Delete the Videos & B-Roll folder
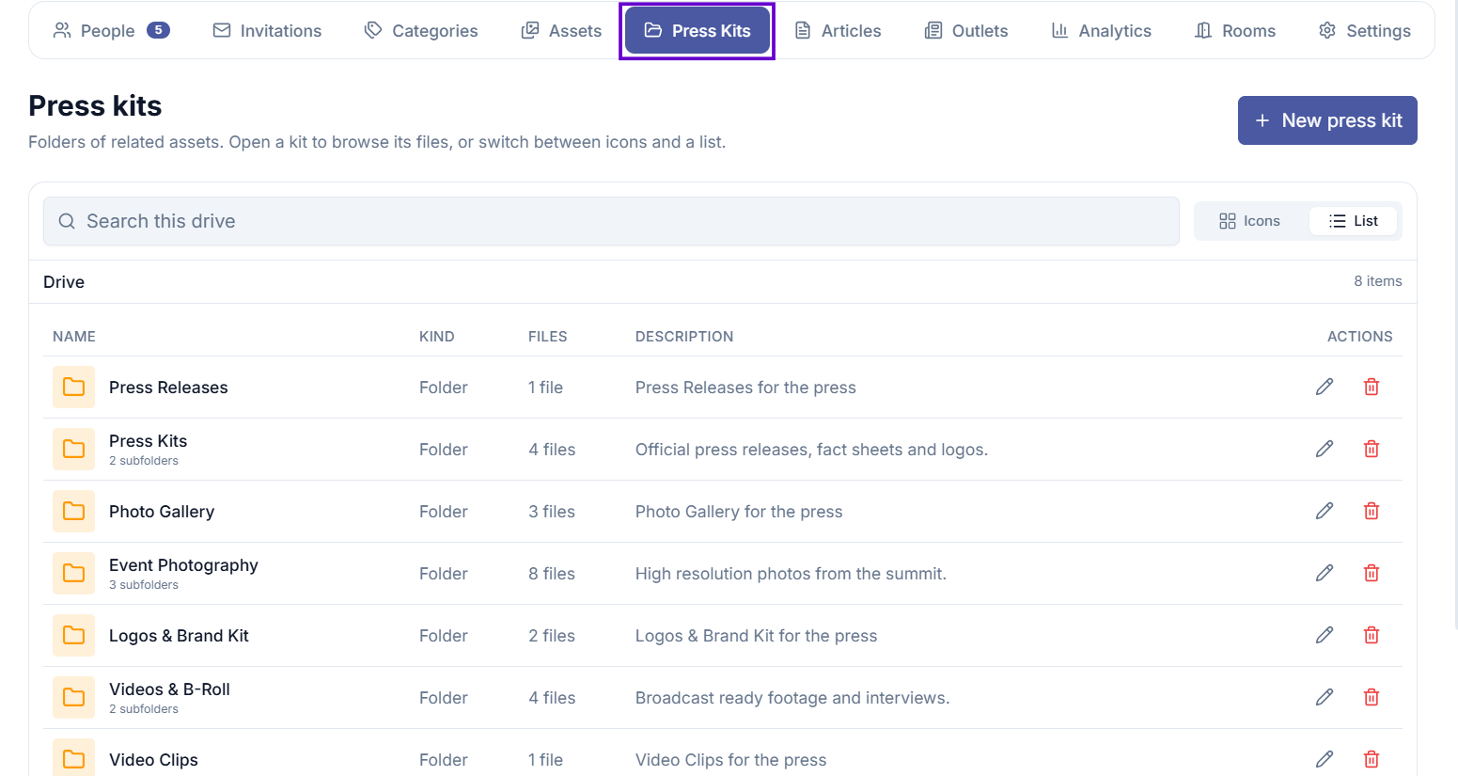Screen dimensions: 1458x776 tap(1372, 697)
